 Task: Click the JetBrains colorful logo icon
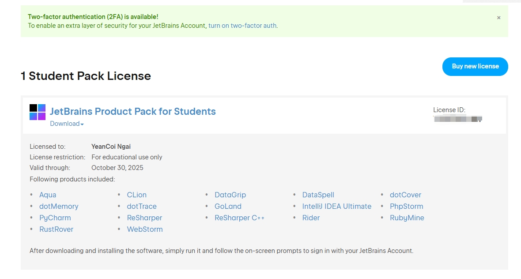[38, 112]
